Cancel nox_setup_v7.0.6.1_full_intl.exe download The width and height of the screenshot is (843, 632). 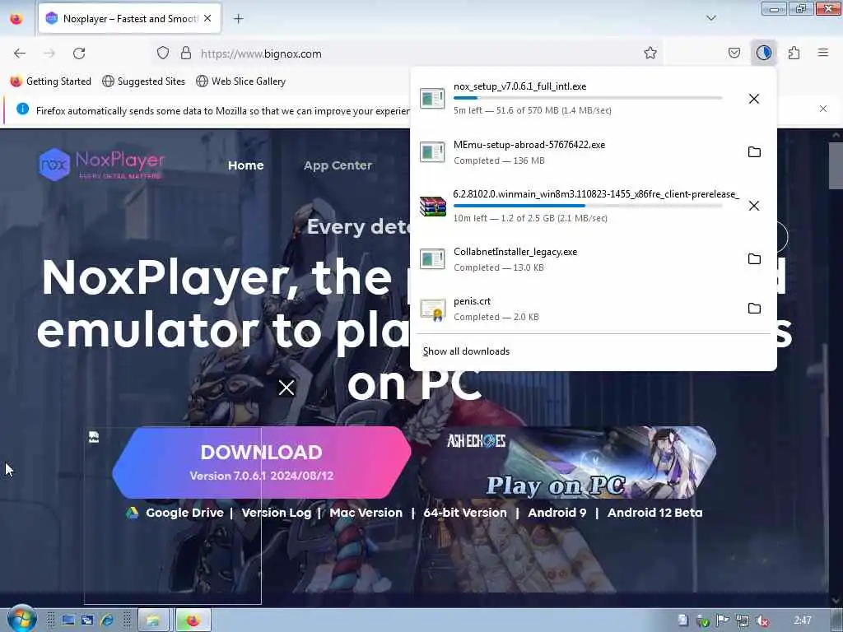click(x=754, y=99)
